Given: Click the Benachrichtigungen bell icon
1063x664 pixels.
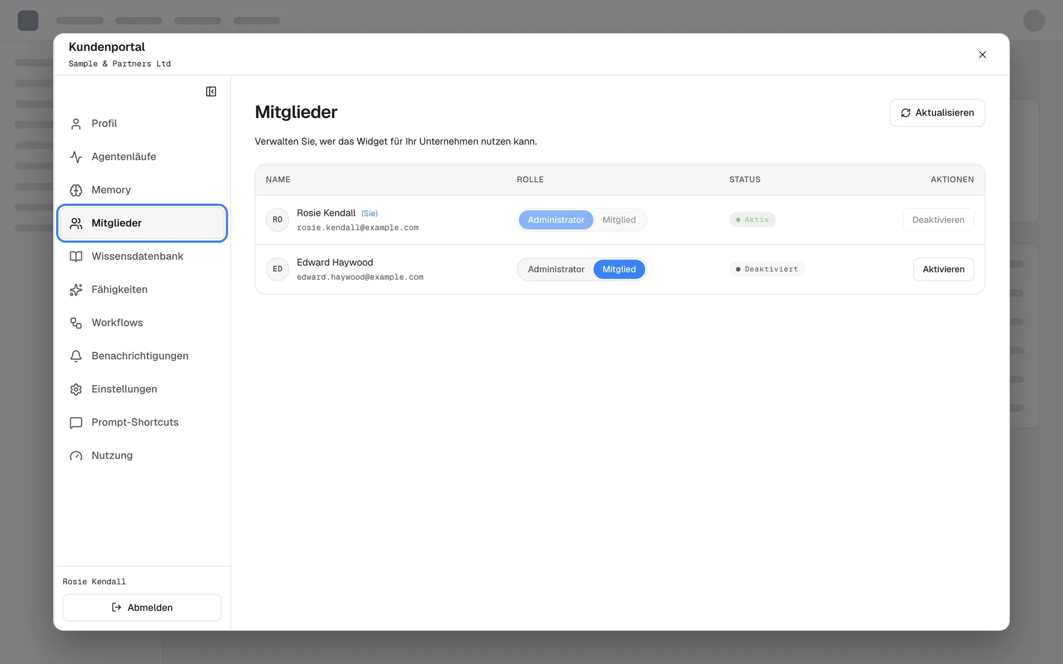Looking at the screenshot, I should 76,356.
